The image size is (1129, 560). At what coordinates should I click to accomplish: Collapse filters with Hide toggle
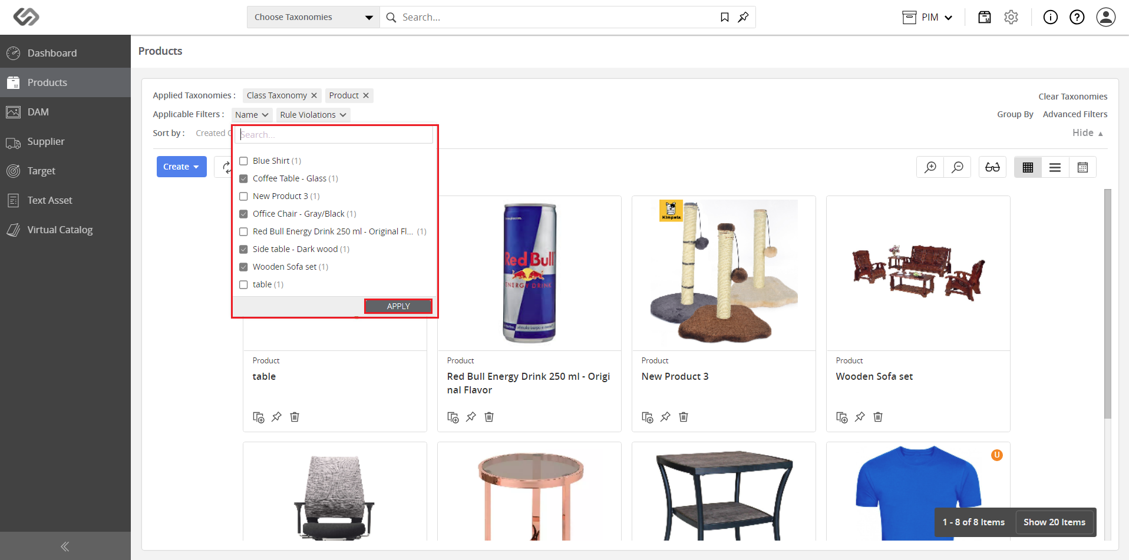1088,133
